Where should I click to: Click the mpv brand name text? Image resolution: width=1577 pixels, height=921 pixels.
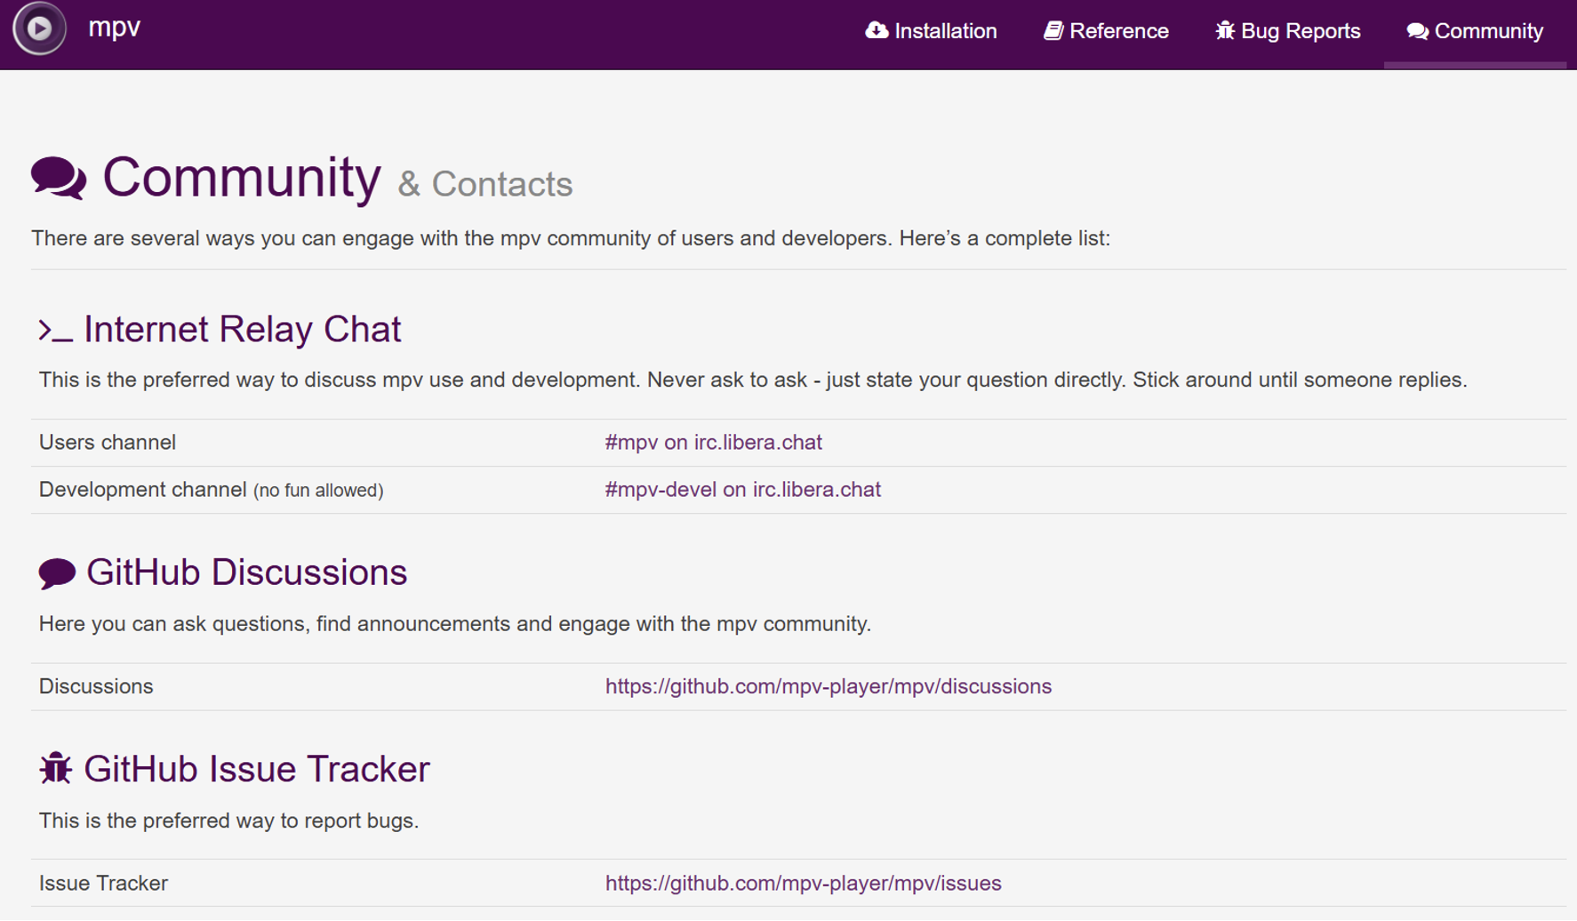tap(114, 28)
